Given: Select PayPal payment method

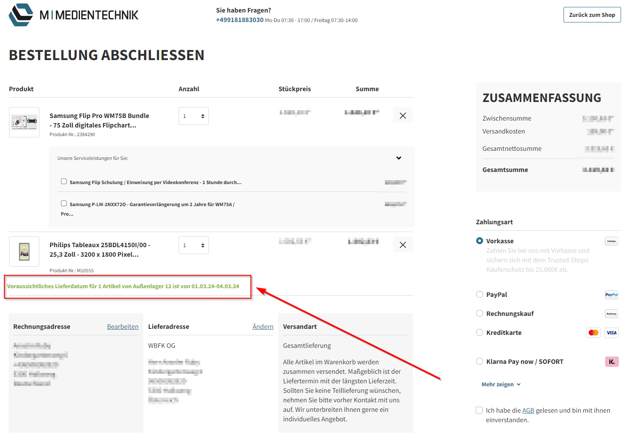Looking at the screenshot, I should point(480,294).
